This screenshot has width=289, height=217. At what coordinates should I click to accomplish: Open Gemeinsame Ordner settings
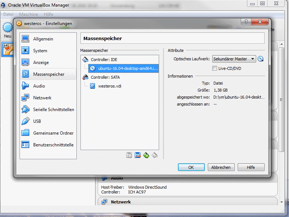[x=48, y=133]
